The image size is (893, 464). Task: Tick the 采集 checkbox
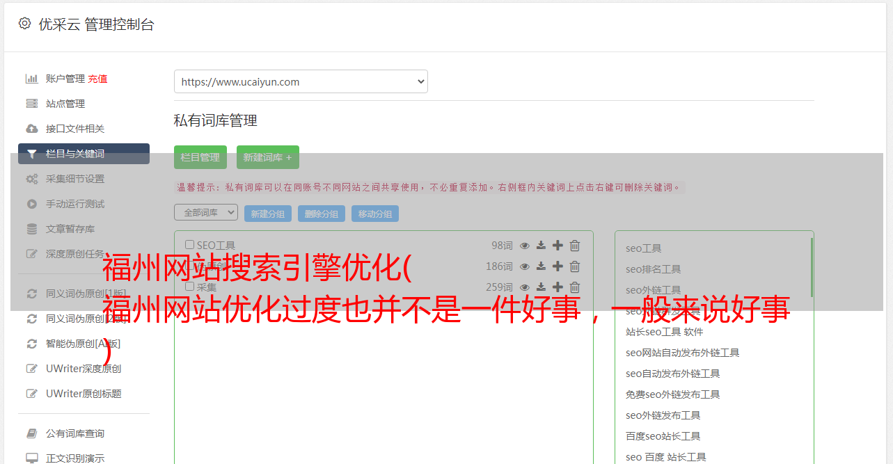(189, 287)
